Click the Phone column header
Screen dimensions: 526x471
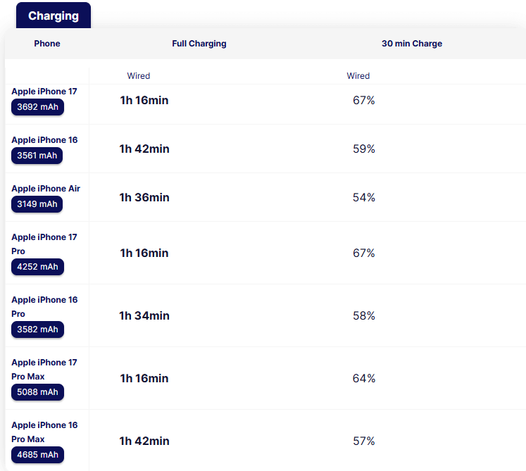point(47,44)
